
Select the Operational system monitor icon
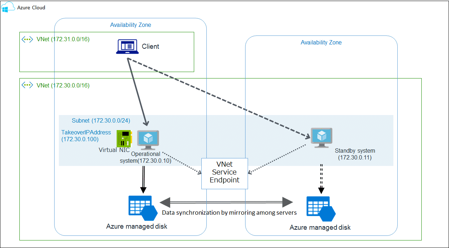[148, 140]
